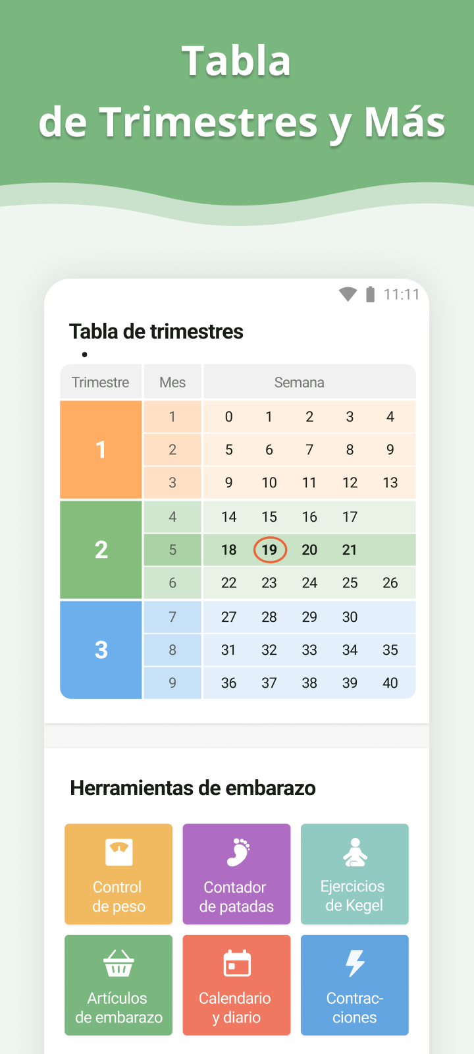Select week 26 in the table

[x=390, y=582]
